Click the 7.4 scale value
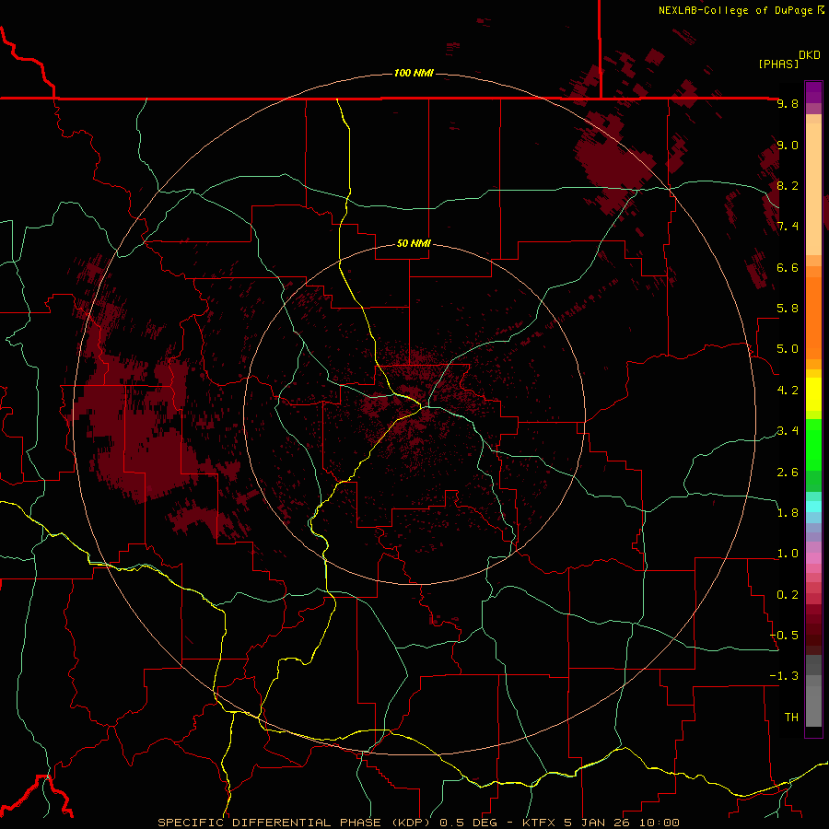This screenshot has width=829, height=829. 788,227
